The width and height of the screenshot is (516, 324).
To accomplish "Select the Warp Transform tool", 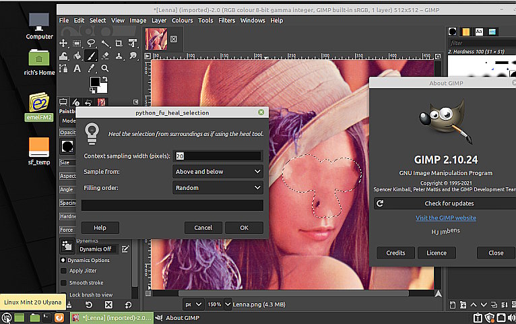I will point(63,56).
